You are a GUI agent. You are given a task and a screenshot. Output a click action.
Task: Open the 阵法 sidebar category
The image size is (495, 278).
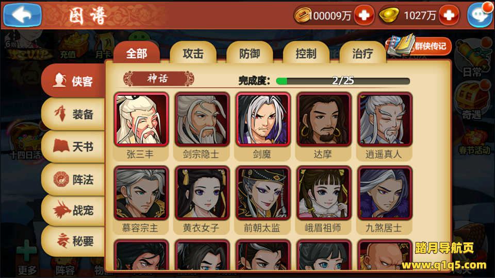[74, 179]
